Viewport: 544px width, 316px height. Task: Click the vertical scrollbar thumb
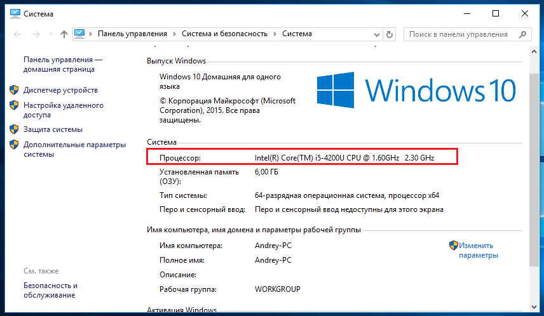[x=534, y=170]
